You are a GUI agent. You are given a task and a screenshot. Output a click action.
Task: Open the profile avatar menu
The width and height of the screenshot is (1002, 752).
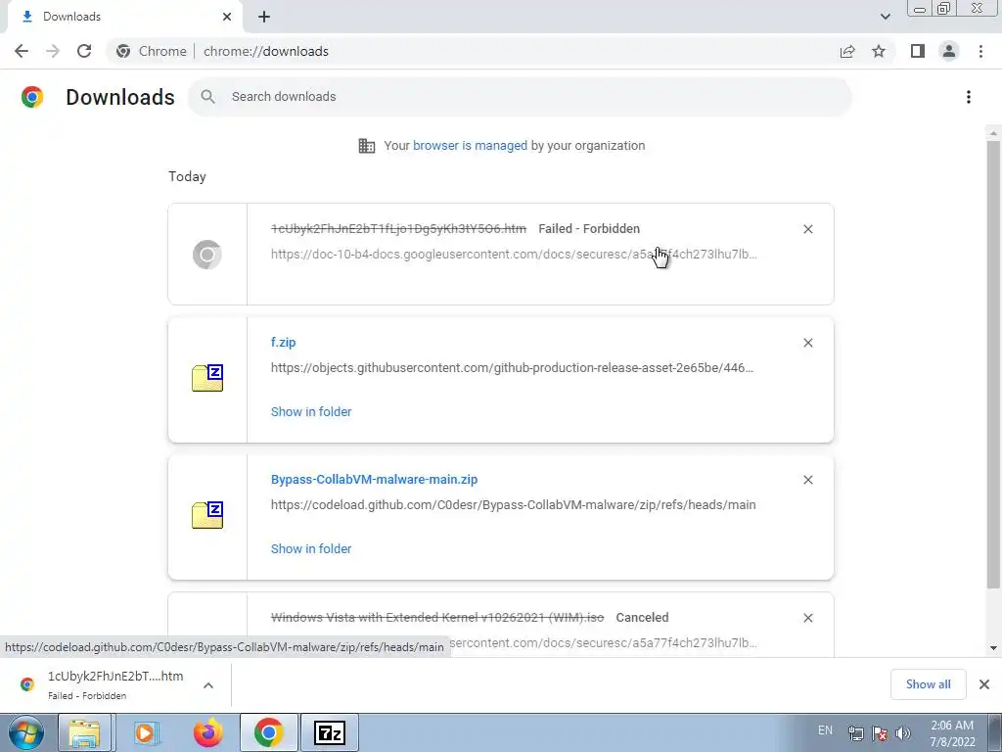point(949,51)
